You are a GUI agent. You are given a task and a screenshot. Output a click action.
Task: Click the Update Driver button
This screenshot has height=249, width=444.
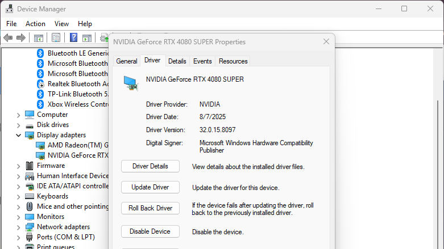tap(150, 187)
